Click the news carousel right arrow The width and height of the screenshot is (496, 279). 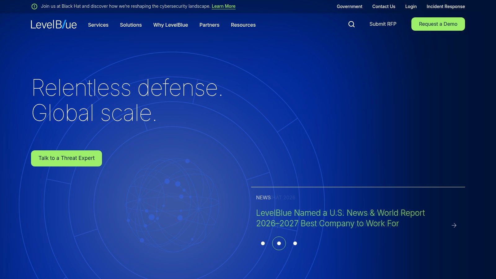pyautogui.click(x=454, y=225)
